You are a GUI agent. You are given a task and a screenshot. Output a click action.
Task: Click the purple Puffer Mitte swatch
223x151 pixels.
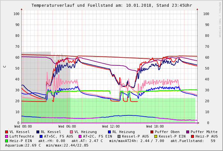click(188, 132)
